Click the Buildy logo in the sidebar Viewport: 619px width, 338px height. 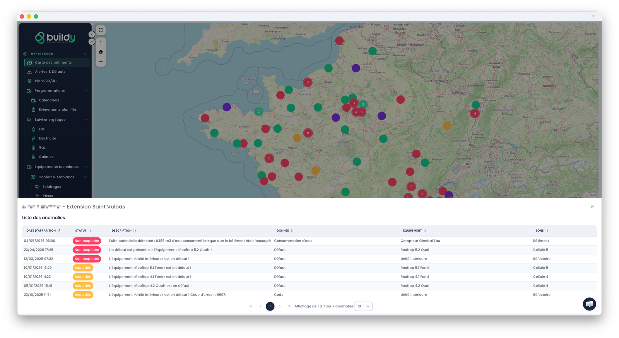[55, 38]
